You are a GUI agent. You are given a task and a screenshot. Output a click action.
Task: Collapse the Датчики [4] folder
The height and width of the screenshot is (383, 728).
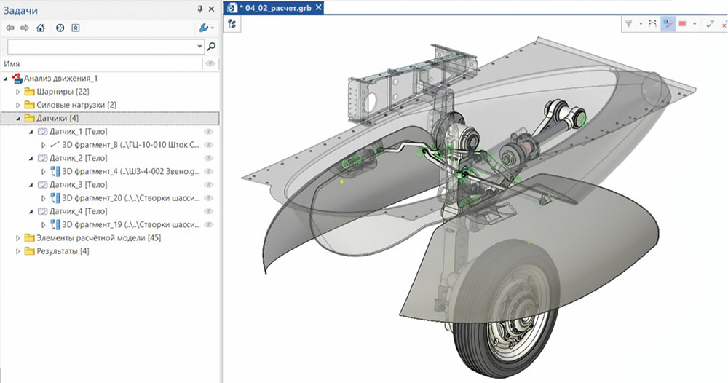19,118
